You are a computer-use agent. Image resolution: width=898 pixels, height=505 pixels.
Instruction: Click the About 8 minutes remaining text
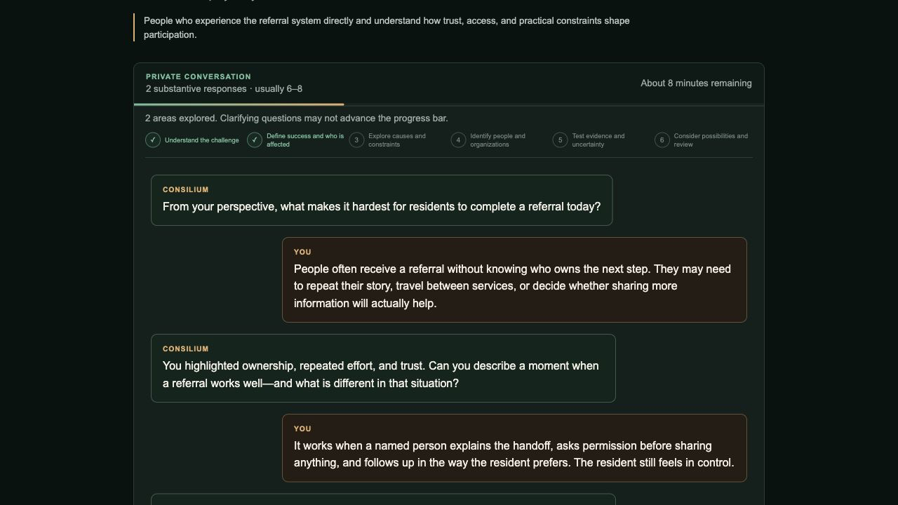click(x=696, y=83)
